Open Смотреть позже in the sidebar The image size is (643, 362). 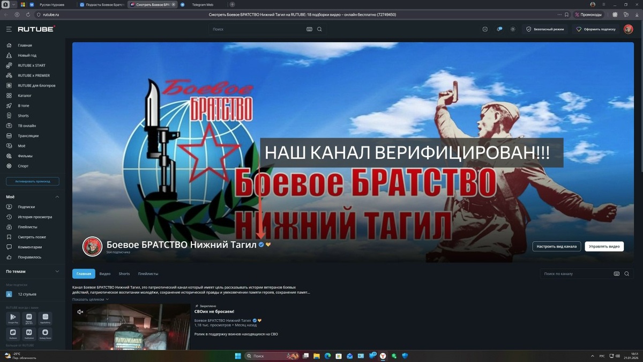[32, 237]
